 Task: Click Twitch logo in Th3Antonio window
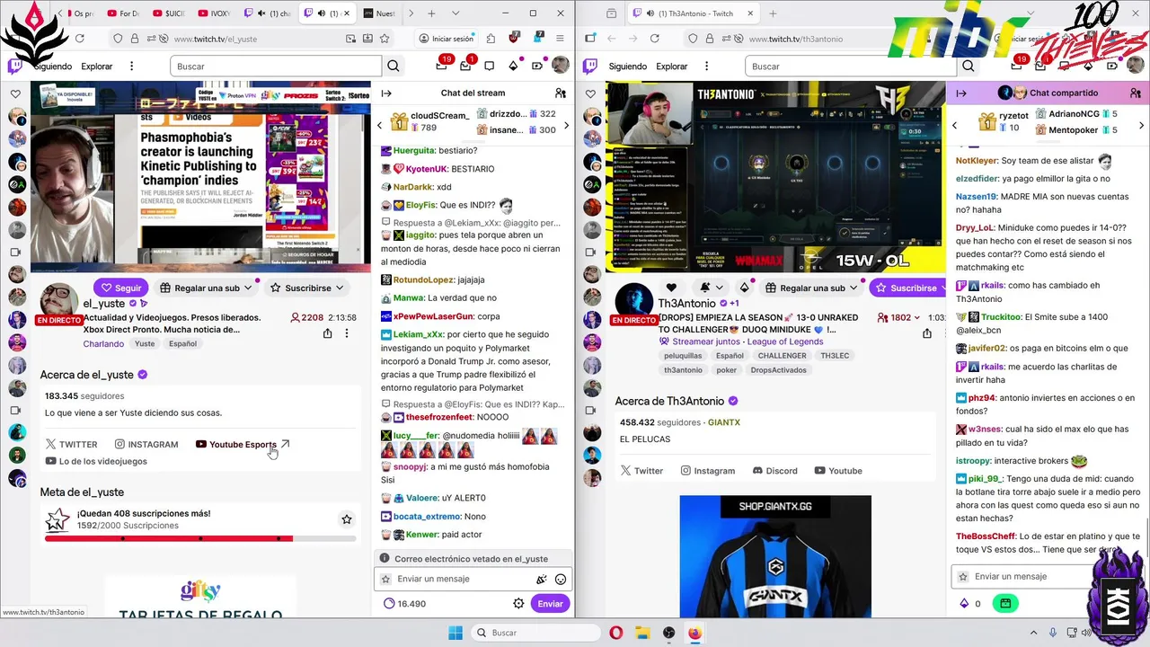coord(590,66)
